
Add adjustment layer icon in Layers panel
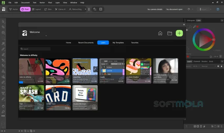(x=204, y=126)
